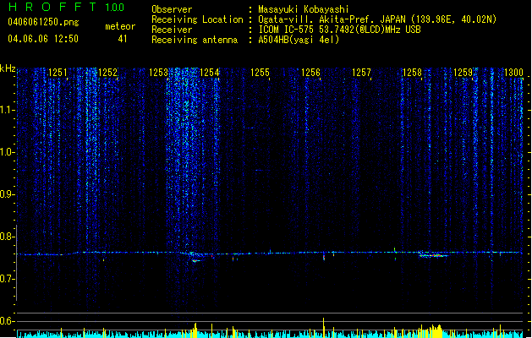Viewport: 532px width, 338px height.
Task: Click the 1.1 kHz axis tick label
Action: [8, 110]
